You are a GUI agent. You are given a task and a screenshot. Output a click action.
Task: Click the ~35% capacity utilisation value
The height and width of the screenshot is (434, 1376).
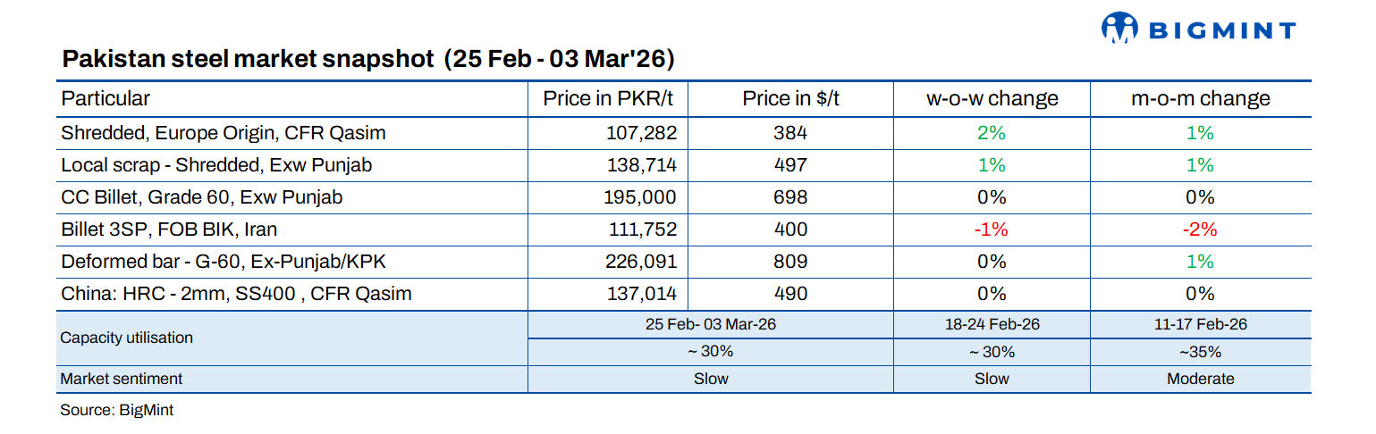(1200, 352)
